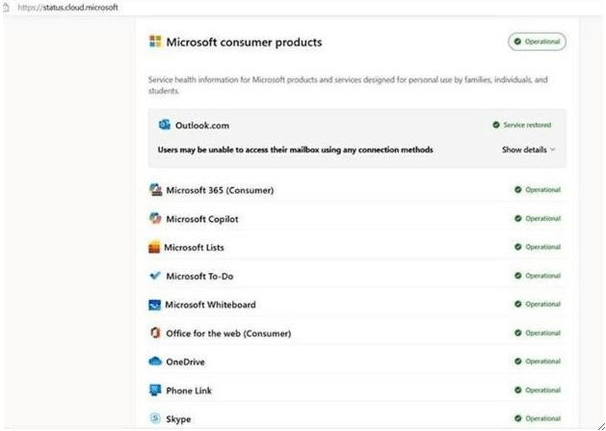Click the Outlook.com service name
Viewport: 606px width, 431px height.
click(202, 125)
